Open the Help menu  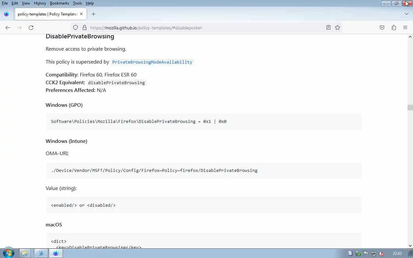pyautogui.click(x=90, y=3)
